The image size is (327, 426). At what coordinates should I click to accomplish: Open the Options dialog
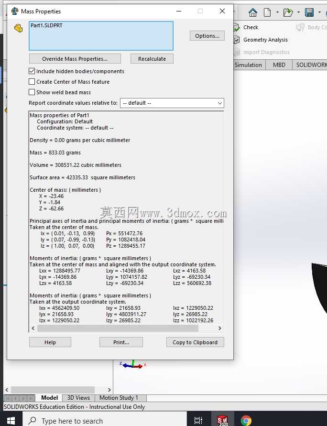207,36
